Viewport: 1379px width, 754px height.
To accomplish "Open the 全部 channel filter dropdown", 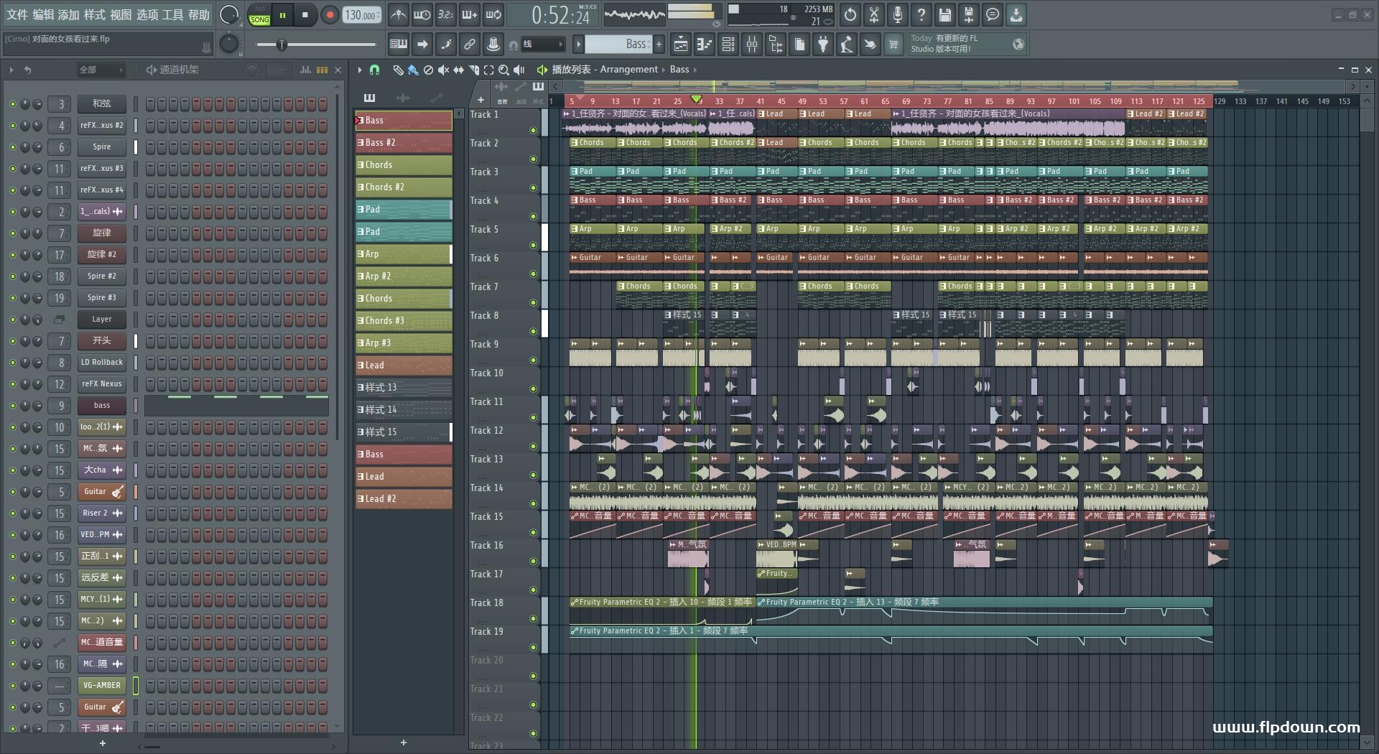I will 101,70.
